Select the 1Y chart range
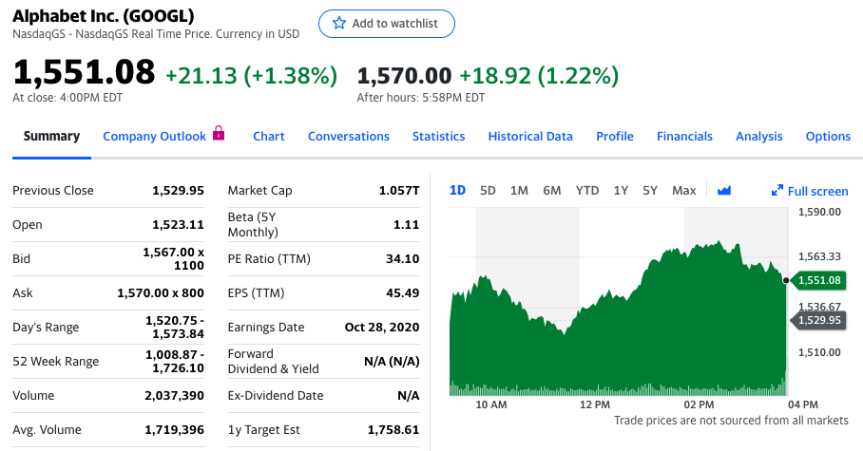The width and height of the screenshot is (863, 451). coord(621,190)
